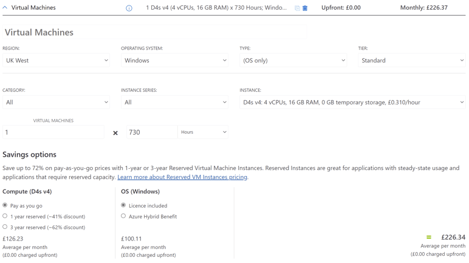Click the hours field showing 730
Image resolution: width=469 pixels, height=263 pixels.
pyautogui.click(x=151, y=132)
